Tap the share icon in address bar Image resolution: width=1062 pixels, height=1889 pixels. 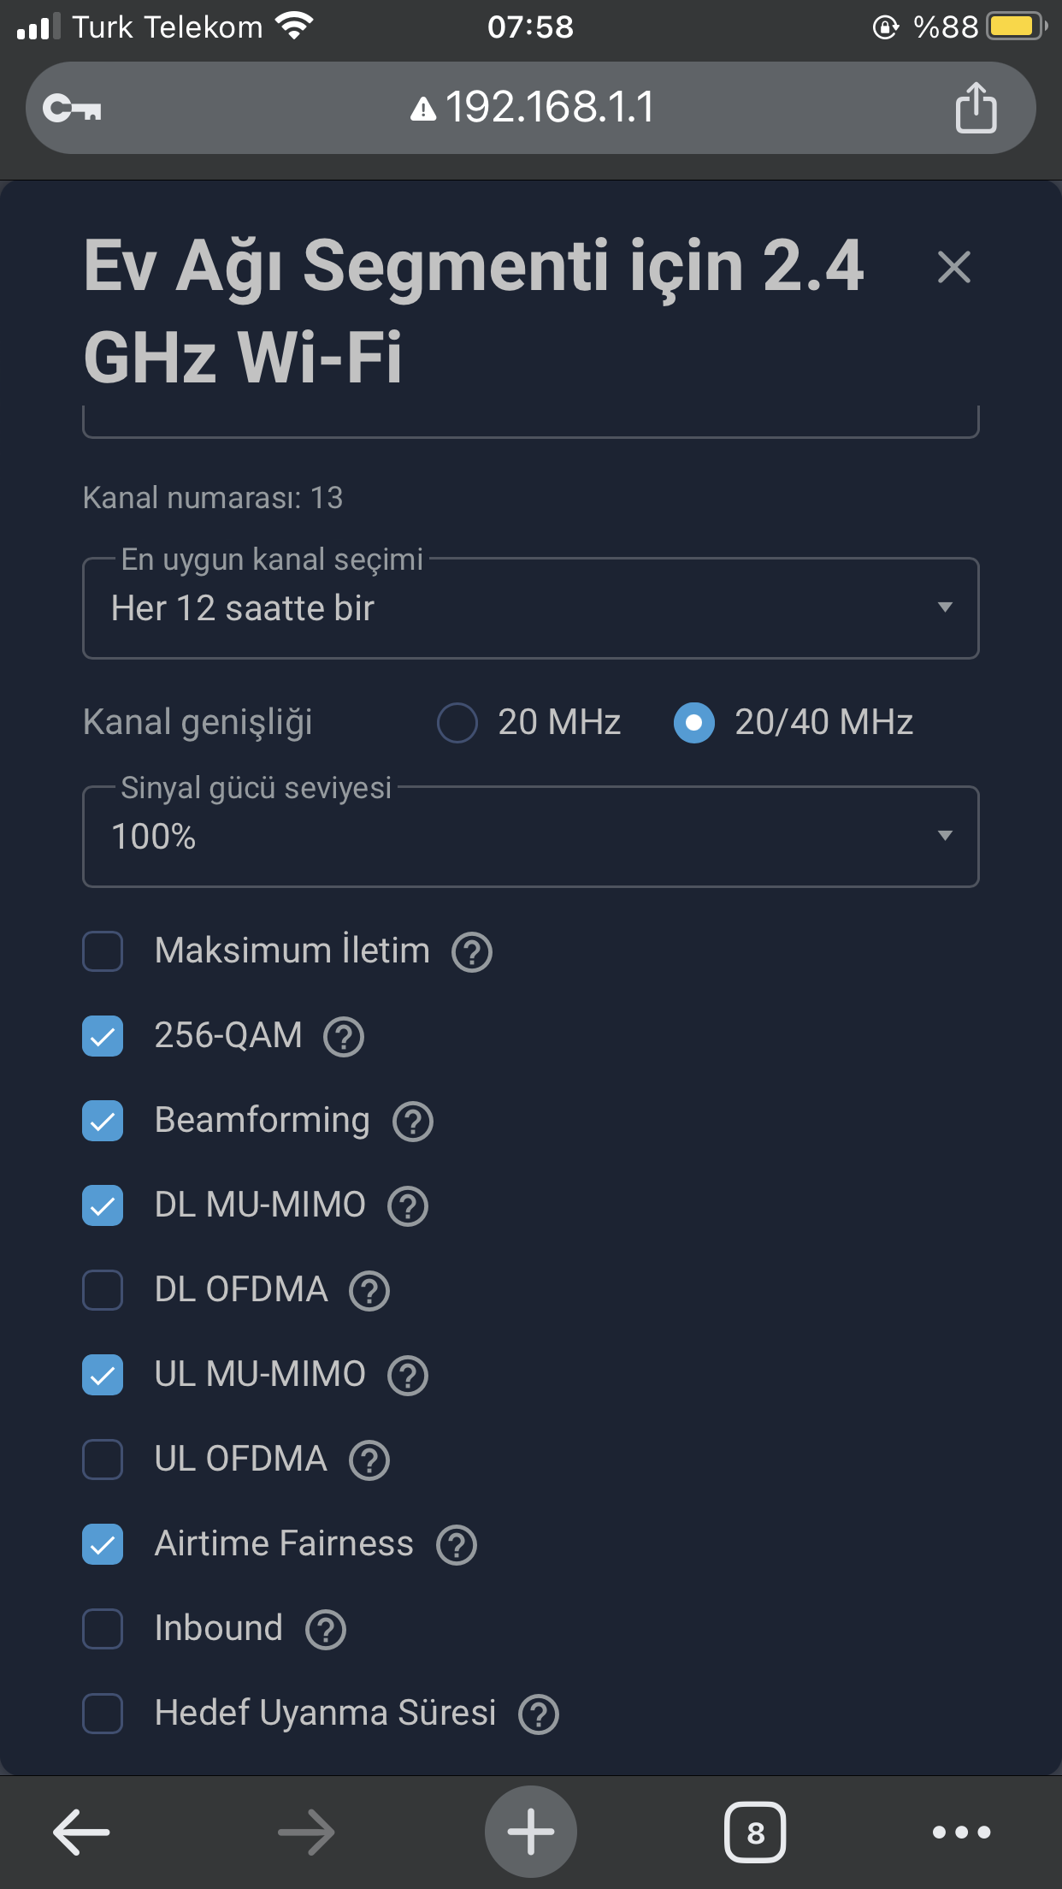(x=976, y=108)
